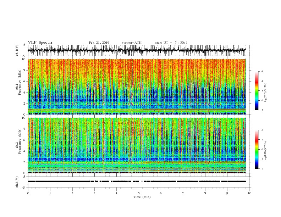Click the log(PSD) label beside ch.2 colorbar

click(265, 151)
